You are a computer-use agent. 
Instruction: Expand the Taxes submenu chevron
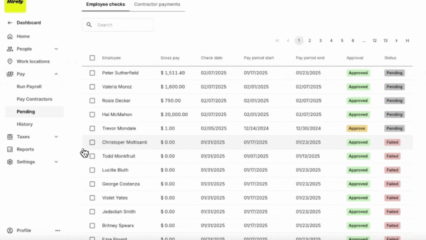point(56,136)
